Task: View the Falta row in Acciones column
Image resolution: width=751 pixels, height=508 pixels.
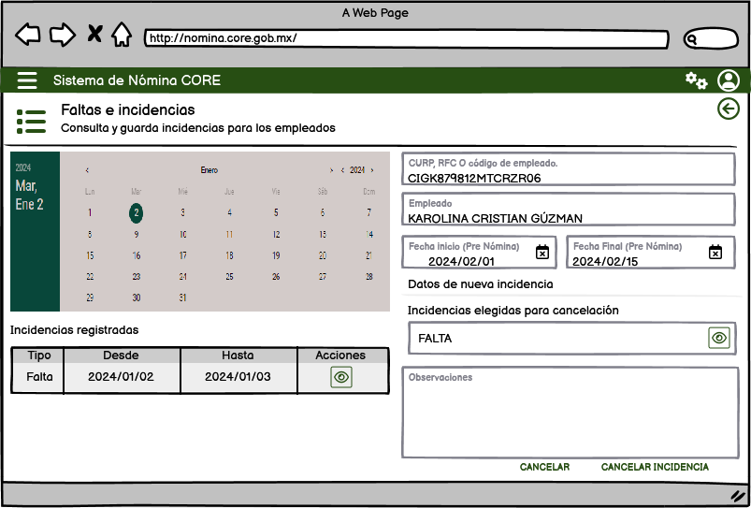Action: pyautogui.click(x=341, y=377)
